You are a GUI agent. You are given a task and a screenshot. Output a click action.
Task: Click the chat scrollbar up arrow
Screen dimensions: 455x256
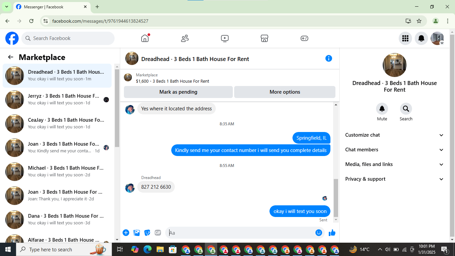pos(336,105)
